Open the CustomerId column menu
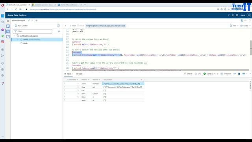The height and width of the screenshot is (142, 252). pyautogui.click(x=78, y=80)
